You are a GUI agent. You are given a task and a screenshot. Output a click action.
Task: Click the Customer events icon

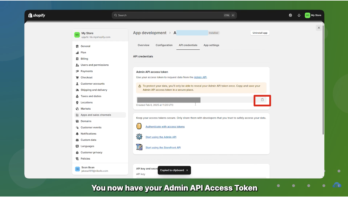point(77,127)
